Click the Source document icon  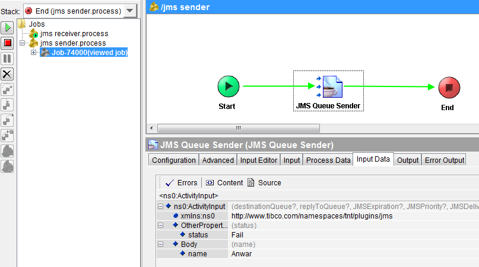click(x=251, y=182)
